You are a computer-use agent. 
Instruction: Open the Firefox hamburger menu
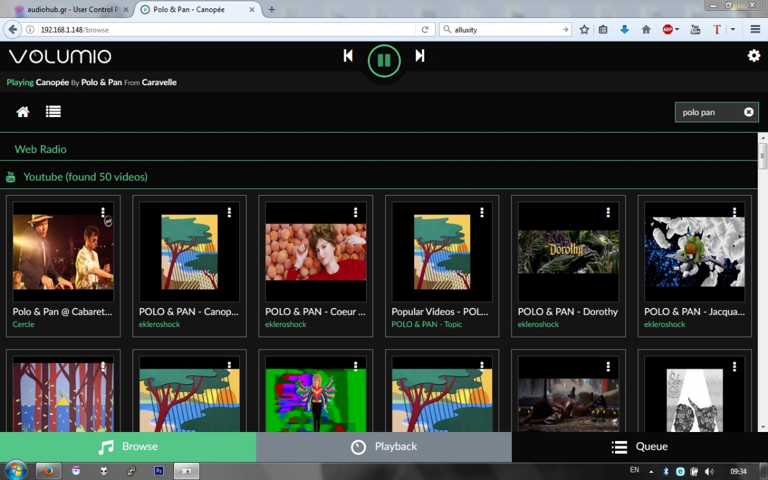coord(755,29)
